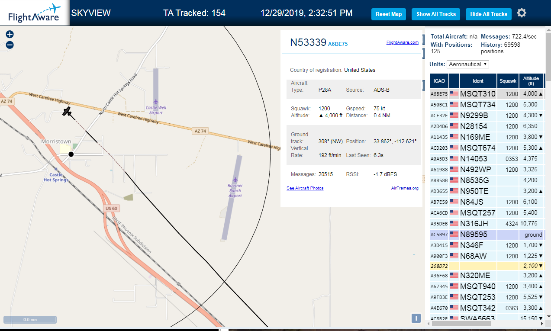This screenshot has height=331, width=551.
Task: Select the N68AW aircraft row
Action: pyautogui.click(x=487, y=256)
